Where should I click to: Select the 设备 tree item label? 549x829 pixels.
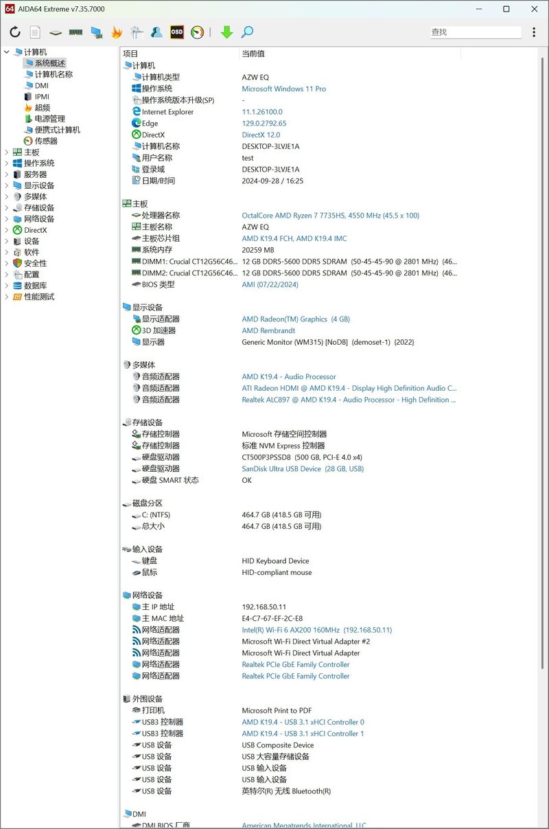32,241
